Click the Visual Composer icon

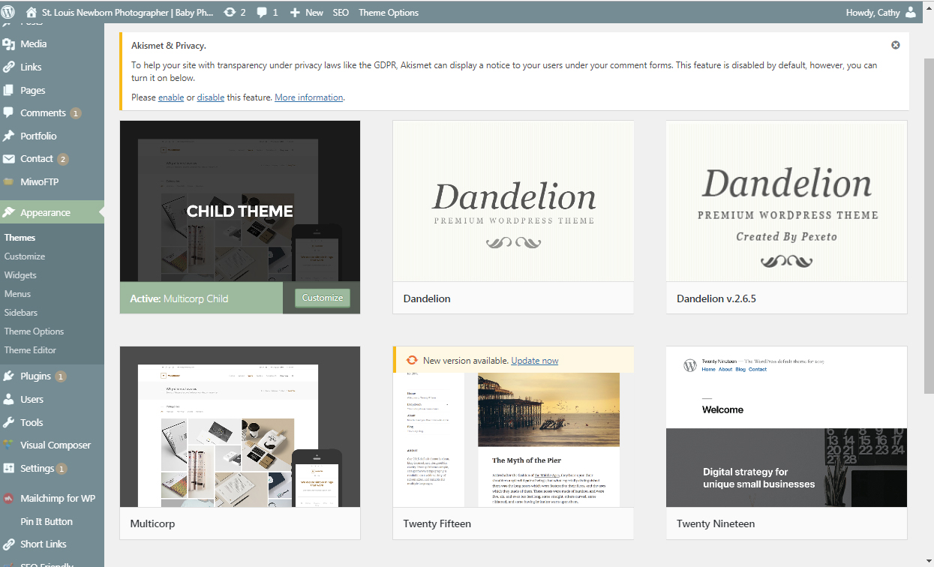[9, 445]
